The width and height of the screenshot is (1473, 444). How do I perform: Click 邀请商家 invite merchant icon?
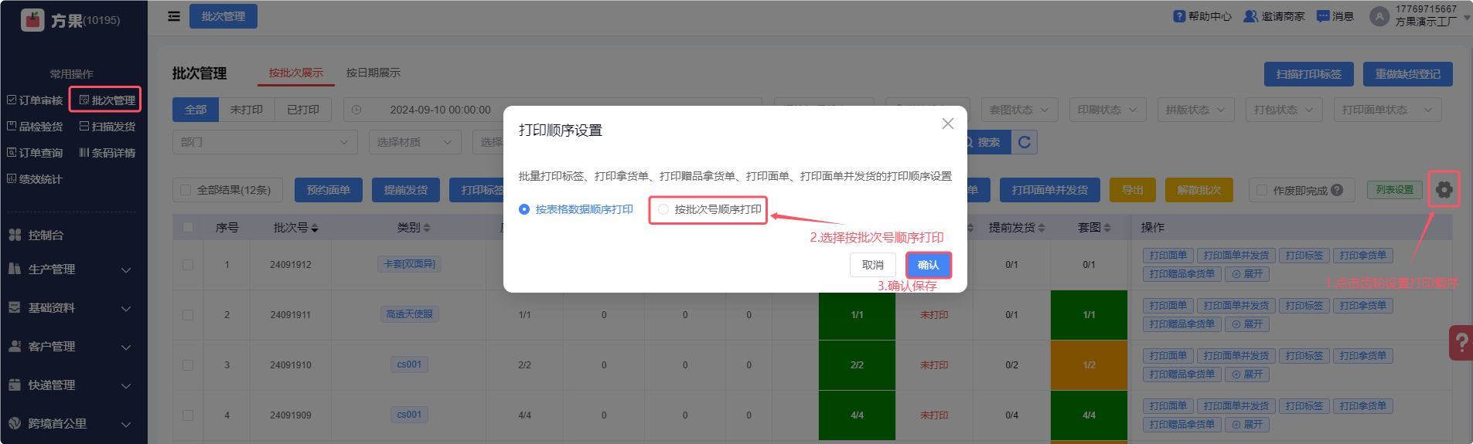tap(1250, 16)
